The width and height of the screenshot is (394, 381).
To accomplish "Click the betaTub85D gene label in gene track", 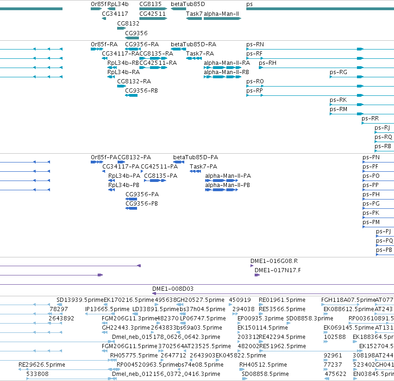I will pos(188,4).
